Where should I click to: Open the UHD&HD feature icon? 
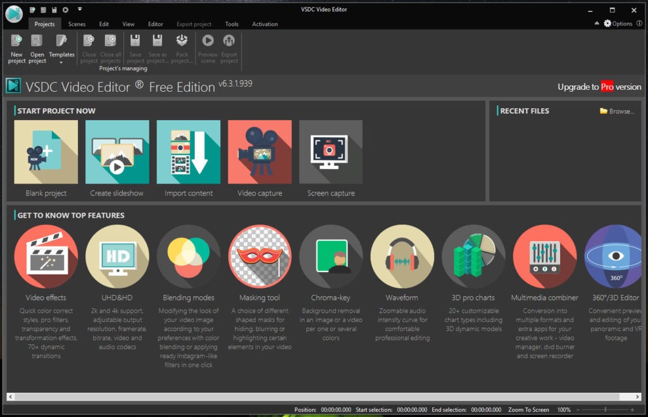pyautogui.click(x=117, y=256)
